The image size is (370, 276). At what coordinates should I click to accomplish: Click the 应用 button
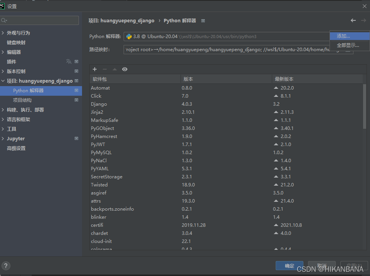353,266
